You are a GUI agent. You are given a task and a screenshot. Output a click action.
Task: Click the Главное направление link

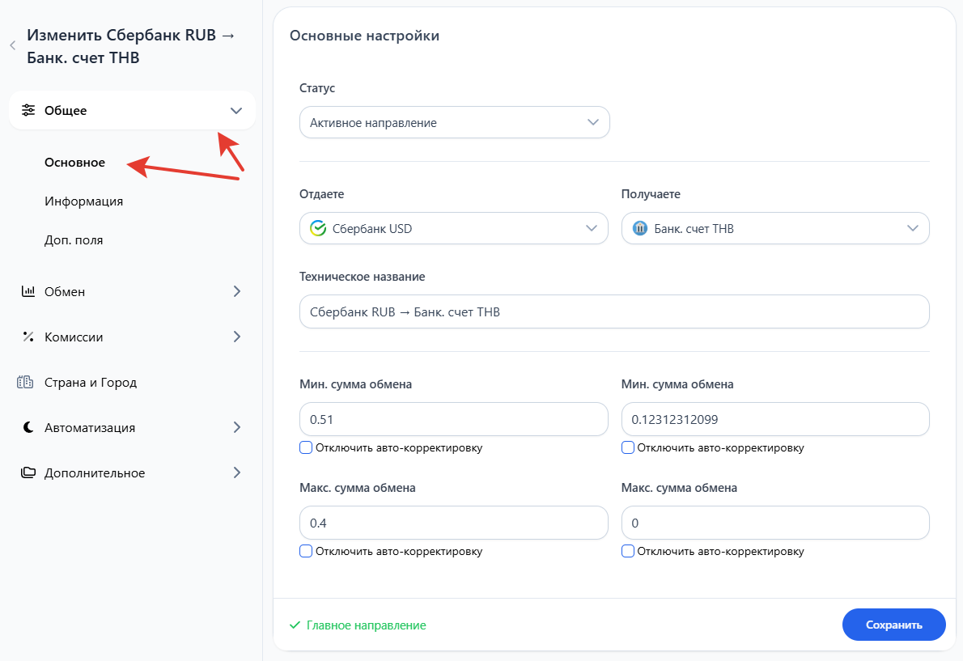click(x=366, y=625)
